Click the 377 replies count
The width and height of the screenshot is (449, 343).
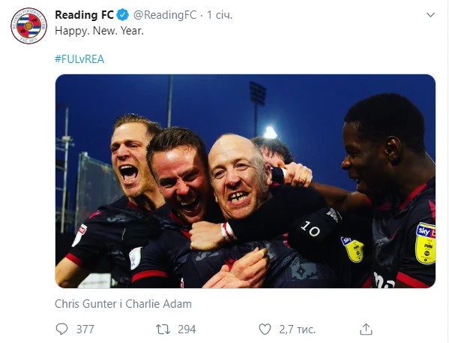tap(85, 329)
